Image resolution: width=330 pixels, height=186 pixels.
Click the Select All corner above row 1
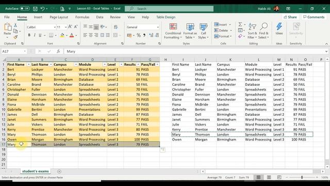4,60
